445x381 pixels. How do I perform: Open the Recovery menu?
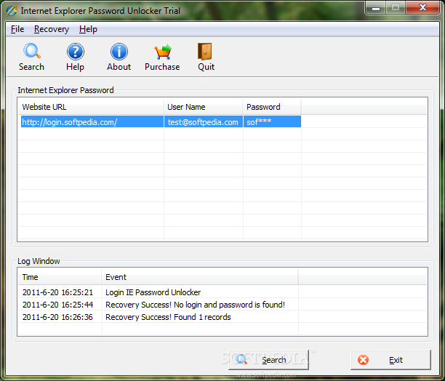point(52,29)
